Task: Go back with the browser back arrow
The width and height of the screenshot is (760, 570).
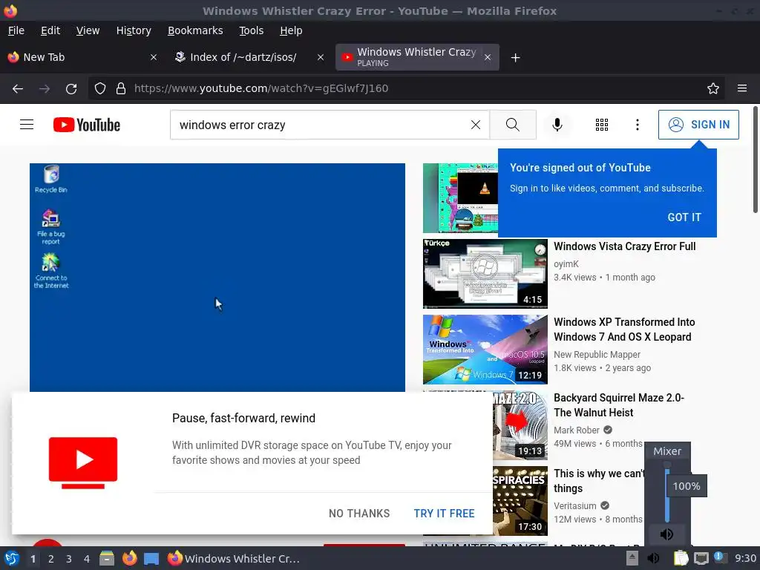Action: coord(18,88)
